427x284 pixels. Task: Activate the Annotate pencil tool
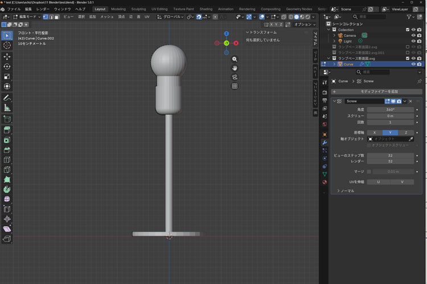[7, 98]
